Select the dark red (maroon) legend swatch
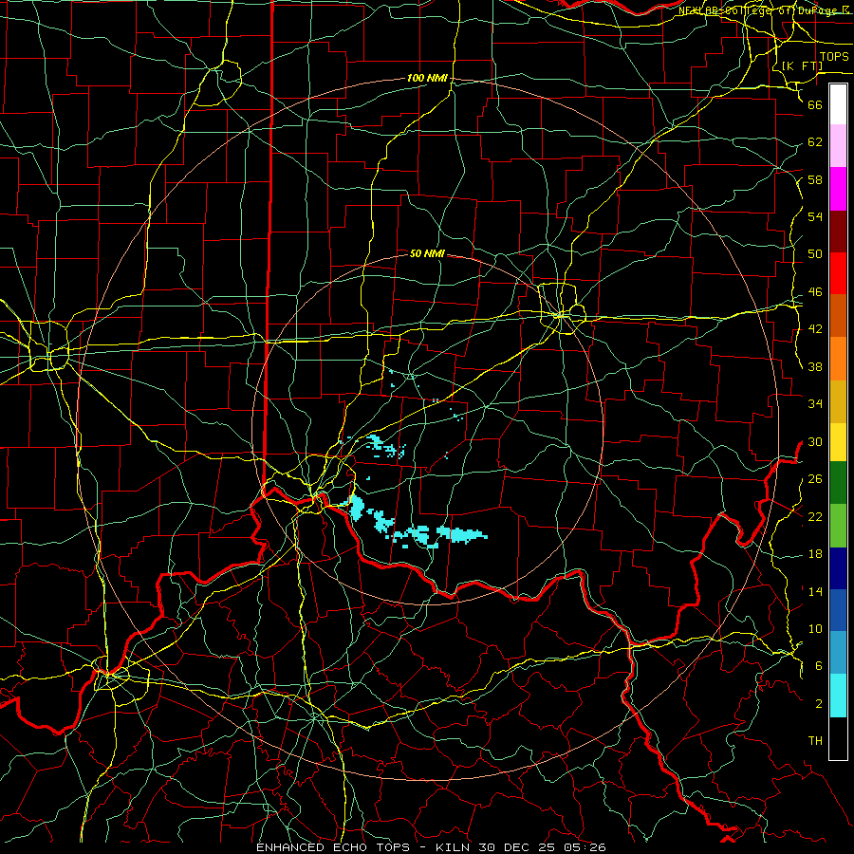Viewport: 854px width, 854px height. (x=838, y=232)
